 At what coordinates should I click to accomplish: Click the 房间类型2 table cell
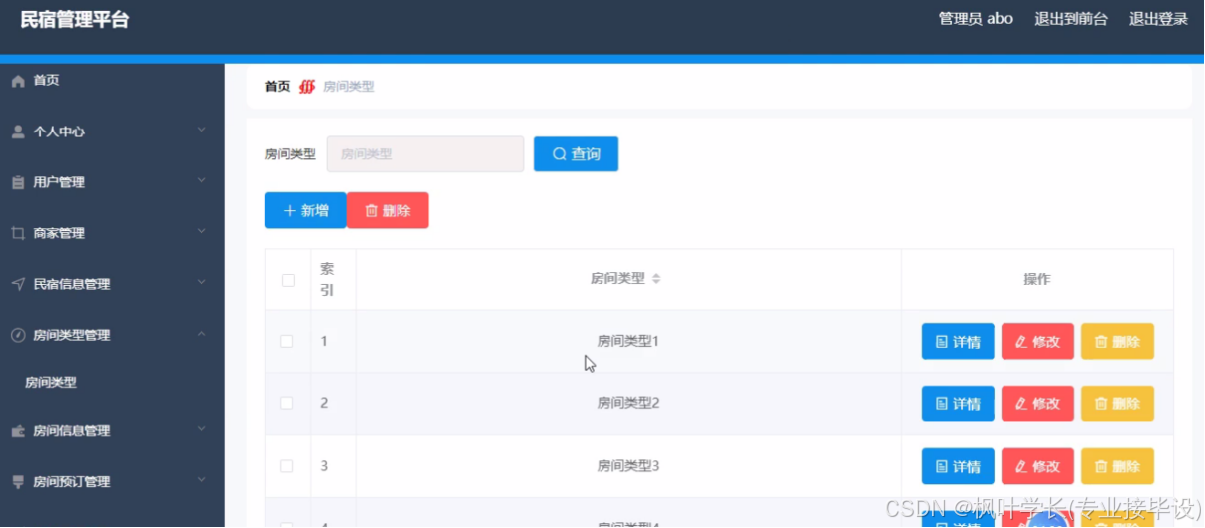[x=628, y=403]
